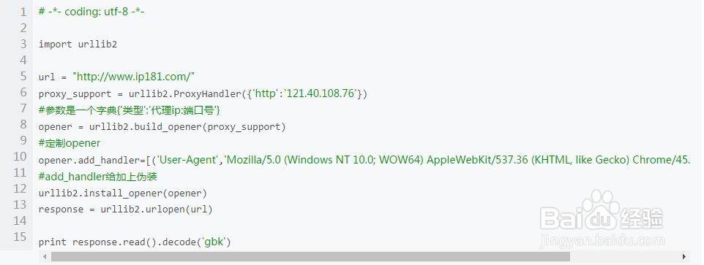Viewport: 704px width, 265px height.
Task: Click the horizontal scrollbar left arrow
Action: coord(45,257)
